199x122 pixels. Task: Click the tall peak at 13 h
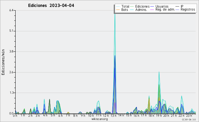point(115,63)
